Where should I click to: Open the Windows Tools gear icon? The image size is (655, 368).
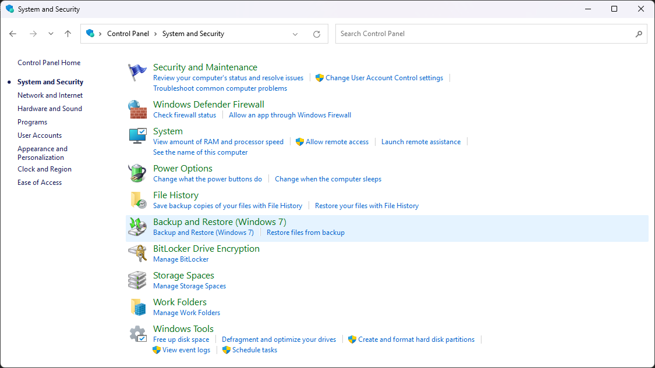[x=137, y=334]
